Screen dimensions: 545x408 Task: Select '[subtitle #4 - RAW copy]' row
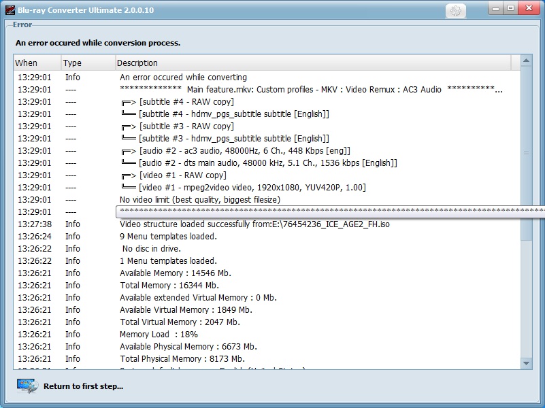(x=267, y=102)
